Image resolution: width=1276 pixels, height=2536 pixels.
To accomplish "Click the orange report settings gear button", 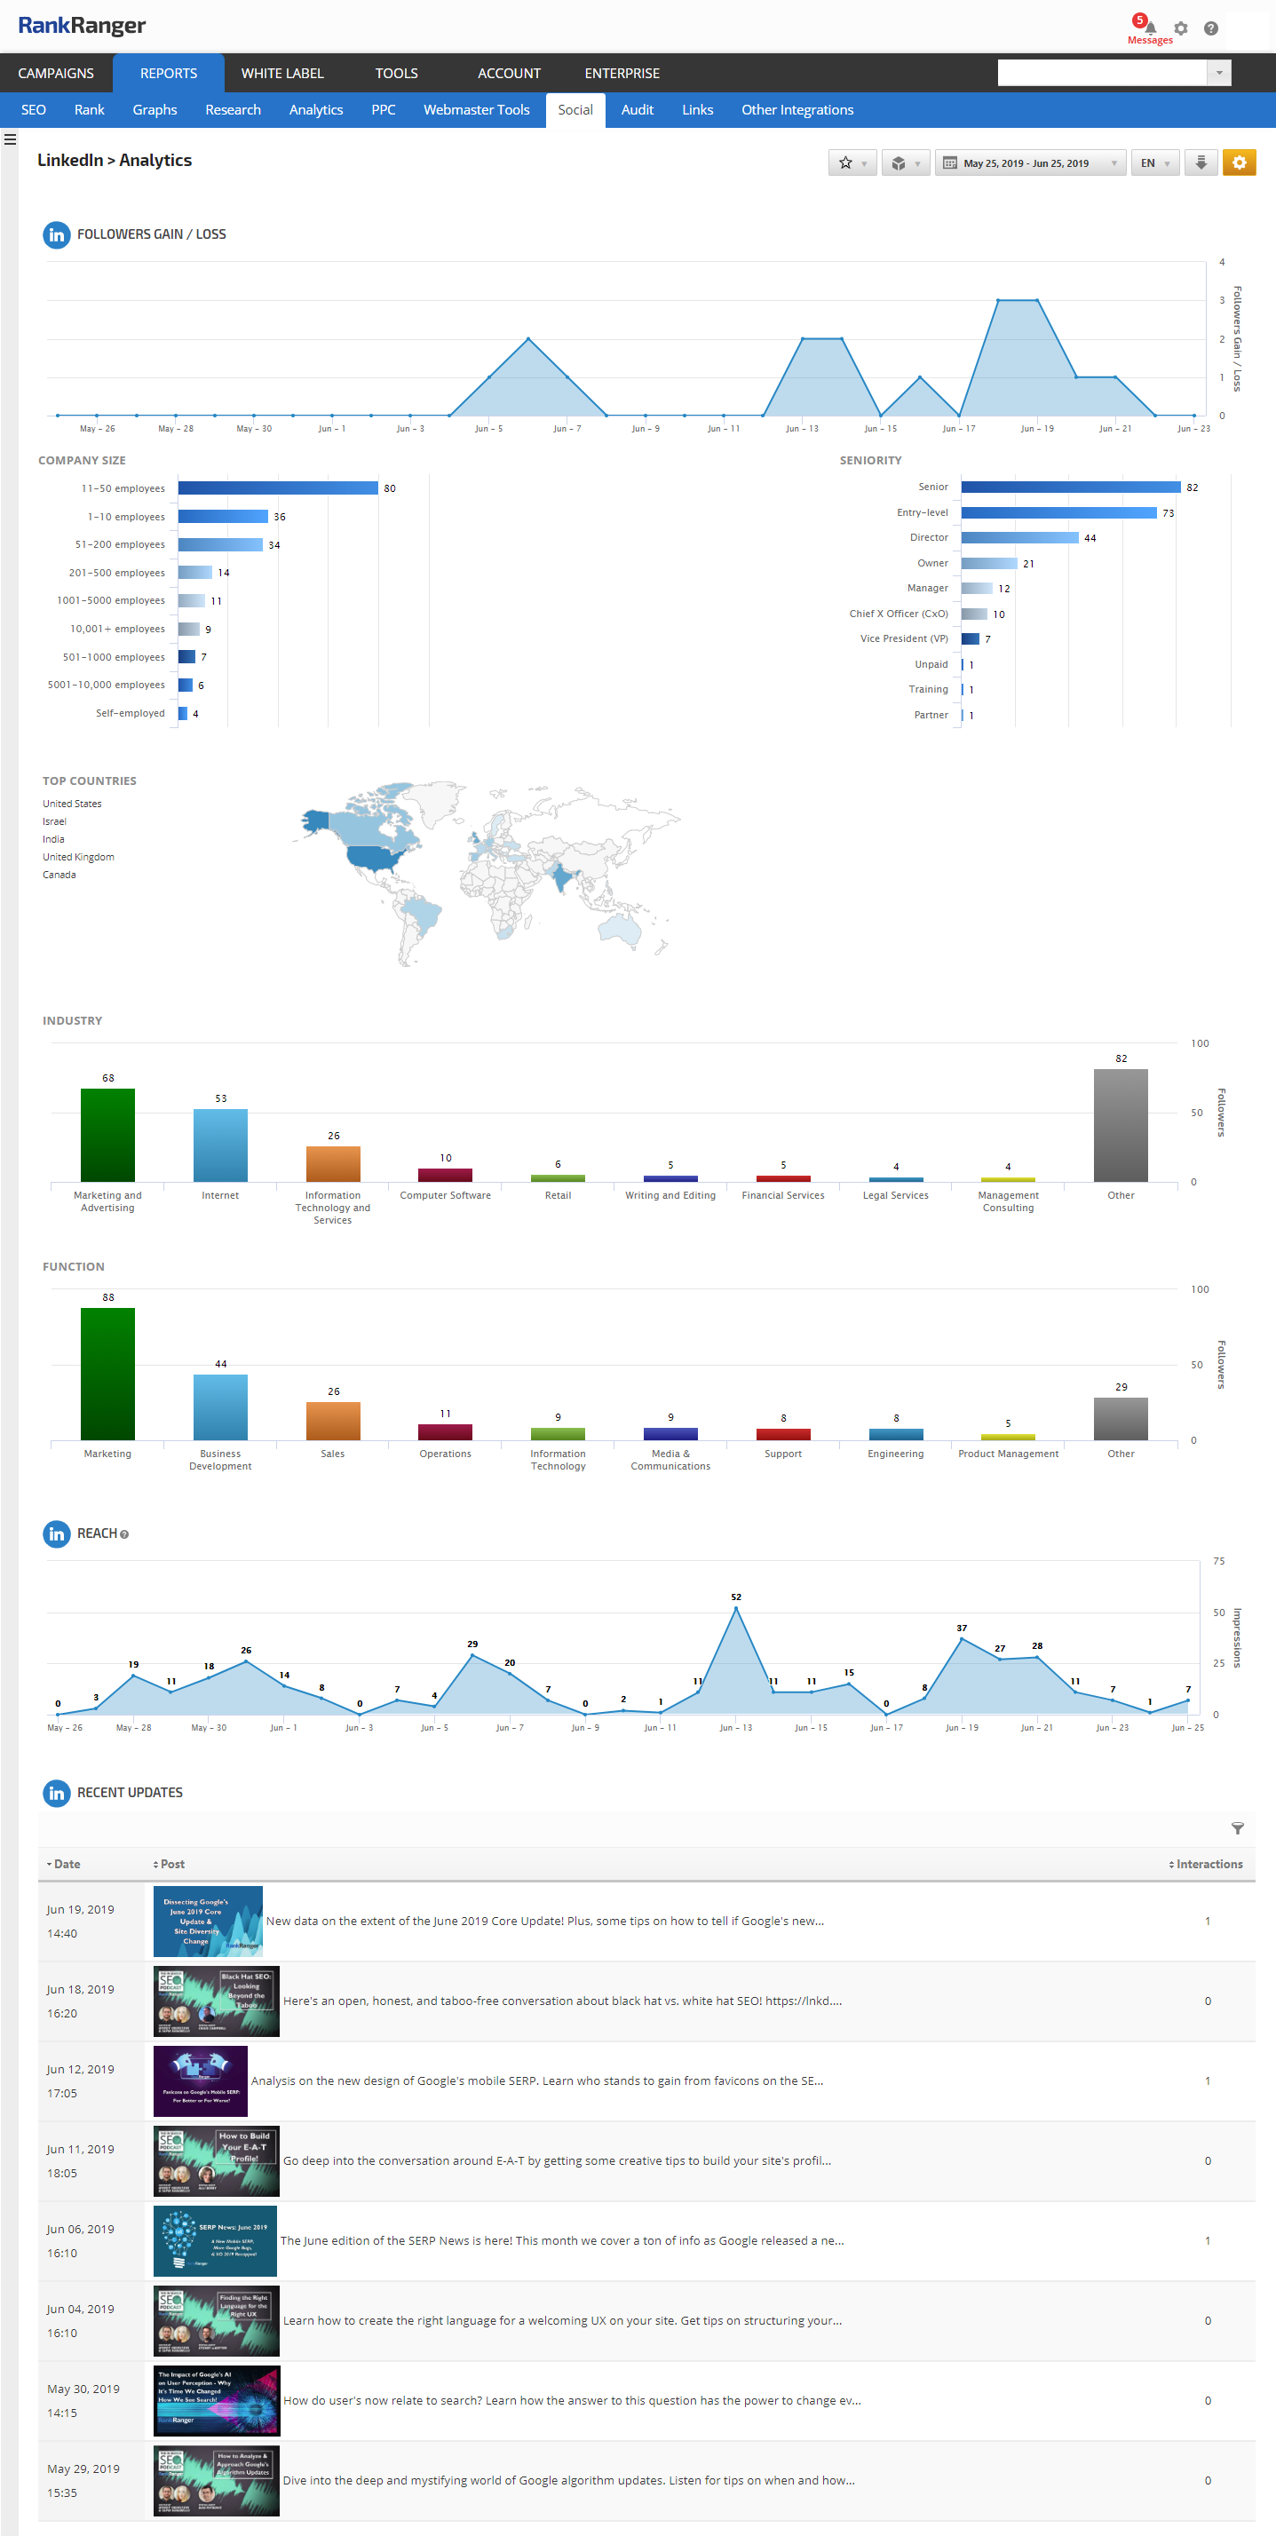I will (1239, 162).
